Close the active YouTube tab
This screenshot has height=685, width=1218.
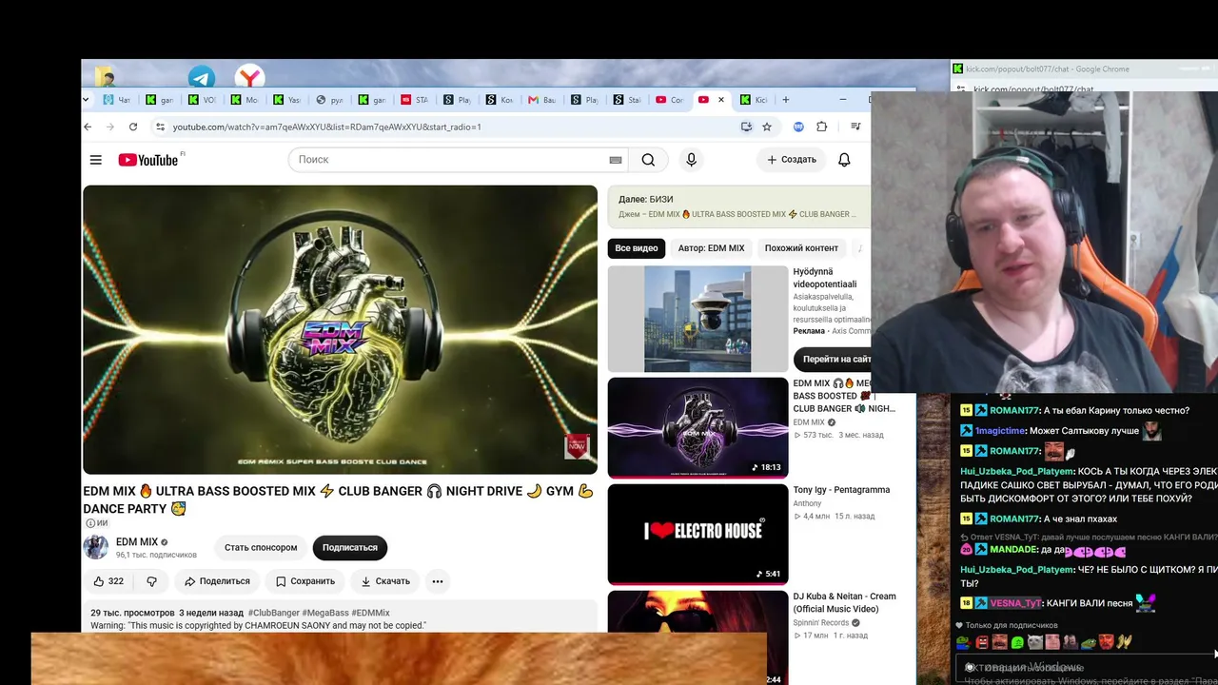(x=720, y=100)
